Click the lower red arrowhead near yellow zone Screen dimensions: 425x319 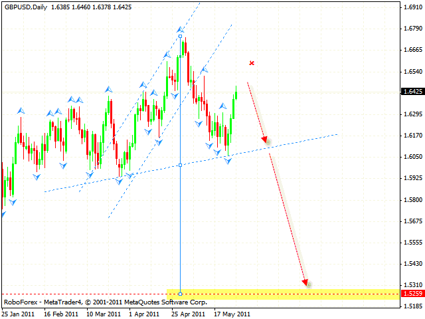click(x=305, y=282)
